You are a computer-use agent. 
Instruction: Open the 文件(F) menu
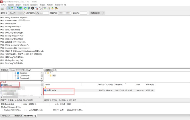pyautogui.click(x=4, y=5)
